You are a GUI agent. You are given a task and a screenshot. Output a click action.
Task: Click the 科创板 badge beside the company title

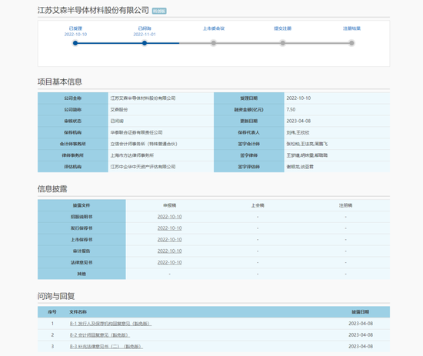pyautogui.click(x=159, y=11)
